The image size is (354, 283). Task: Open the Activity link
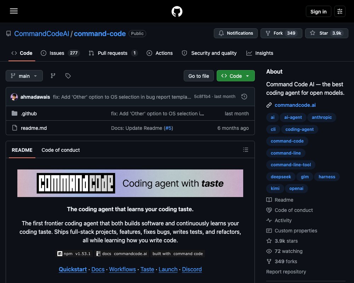point(279,220)
